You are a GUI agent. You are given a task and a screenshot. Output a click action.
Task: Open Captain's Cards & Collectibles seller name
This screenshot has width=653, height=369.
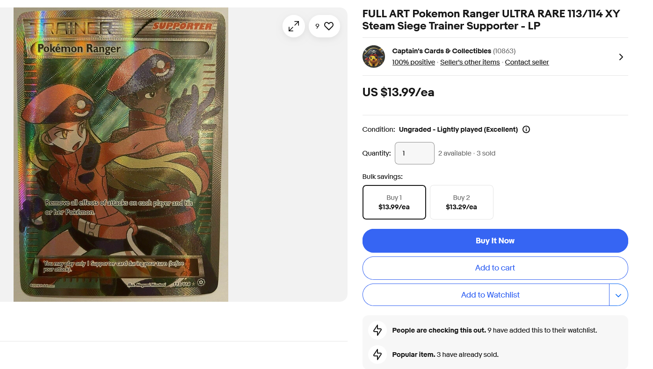coord(442,51)
